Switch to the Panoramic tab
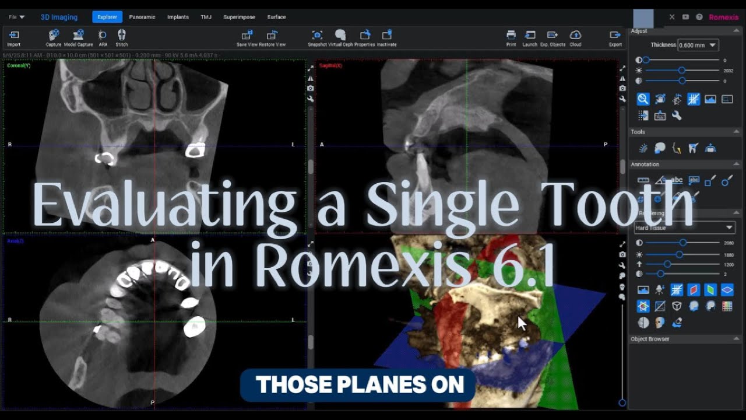Image resolution: width=746 pixels, height=420 pixels. (142, 17)
